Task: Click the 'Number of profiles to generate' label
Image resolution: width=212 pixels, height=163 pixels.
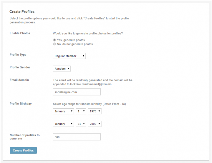Action: (25, 137)
